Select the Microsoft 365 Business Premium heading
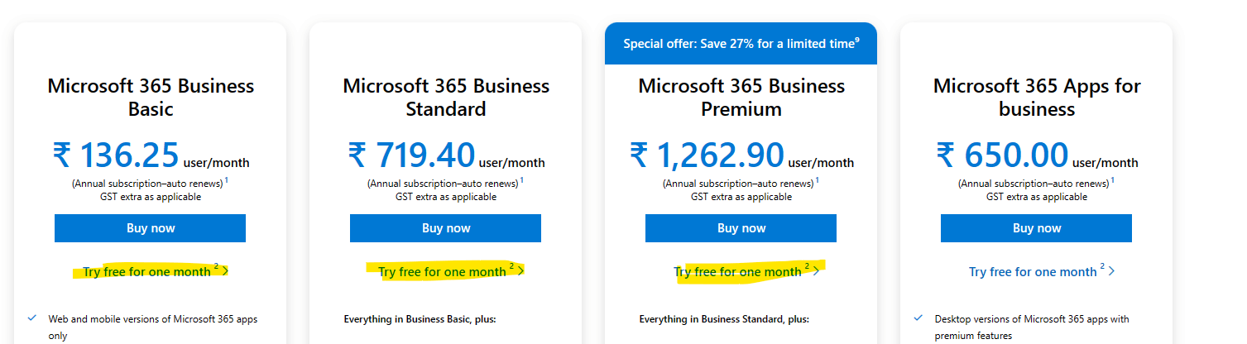 [x=741, y=97]
